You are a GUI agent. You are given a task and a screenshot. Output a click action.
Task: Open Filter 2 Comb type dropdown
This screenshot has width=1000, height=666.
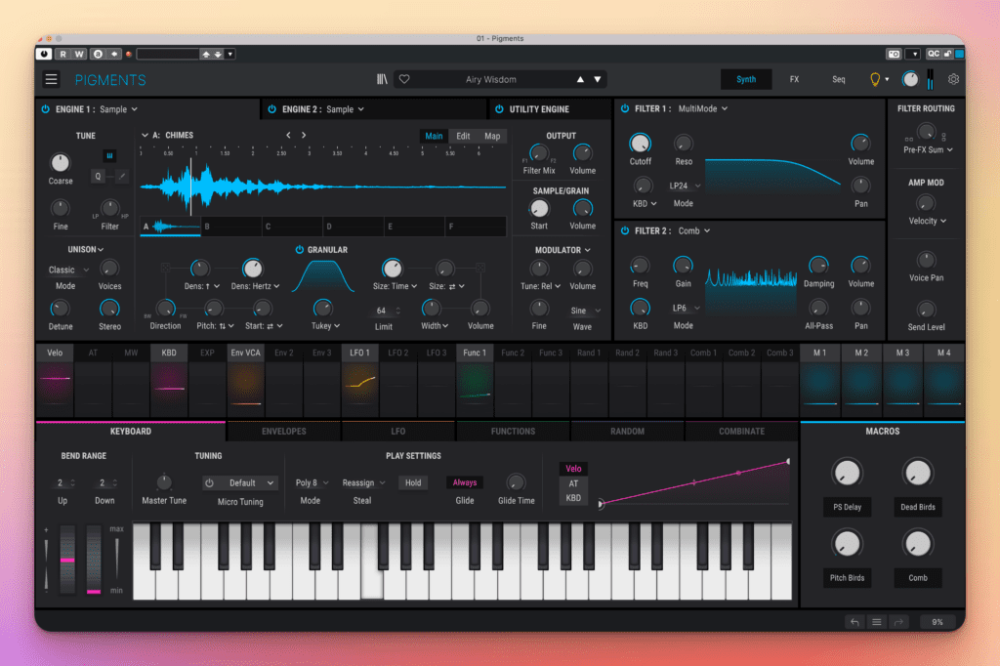694,230
